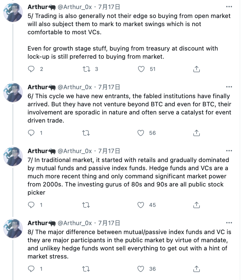Screen dimensions: 244x280
Task: Reply to the 6/ new entrants tweet
Action: pyautogui.click(x=32, y=133)
